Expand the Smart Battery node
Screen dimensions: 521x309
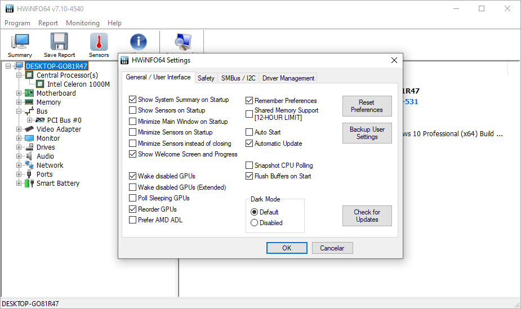[19, 183]
